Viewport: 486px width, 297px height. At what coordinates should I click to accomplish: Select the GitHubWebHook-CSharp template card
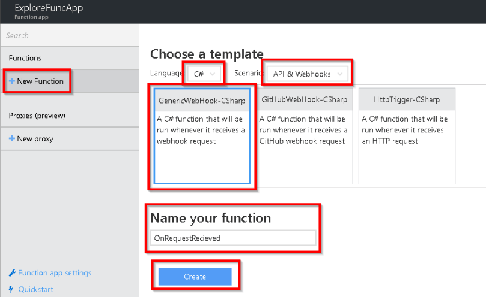pos(305,136)
